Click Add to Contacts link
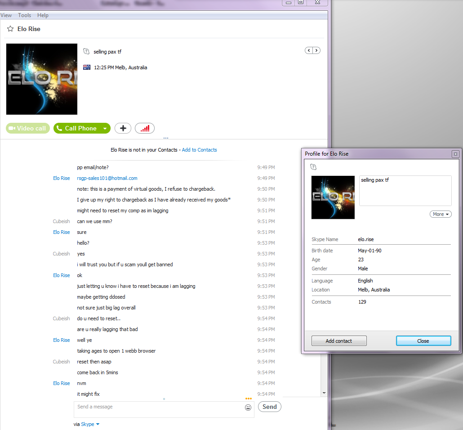Image resolution: width=463 pixels, height=430 pixels. (199, 150)
